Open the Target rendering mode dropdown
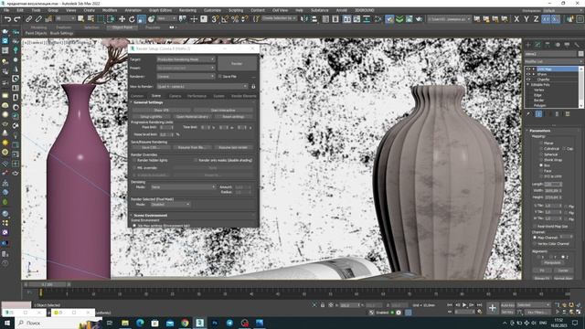Image resolution: width=585 pixels, height=329 pixels. point(186,59)
